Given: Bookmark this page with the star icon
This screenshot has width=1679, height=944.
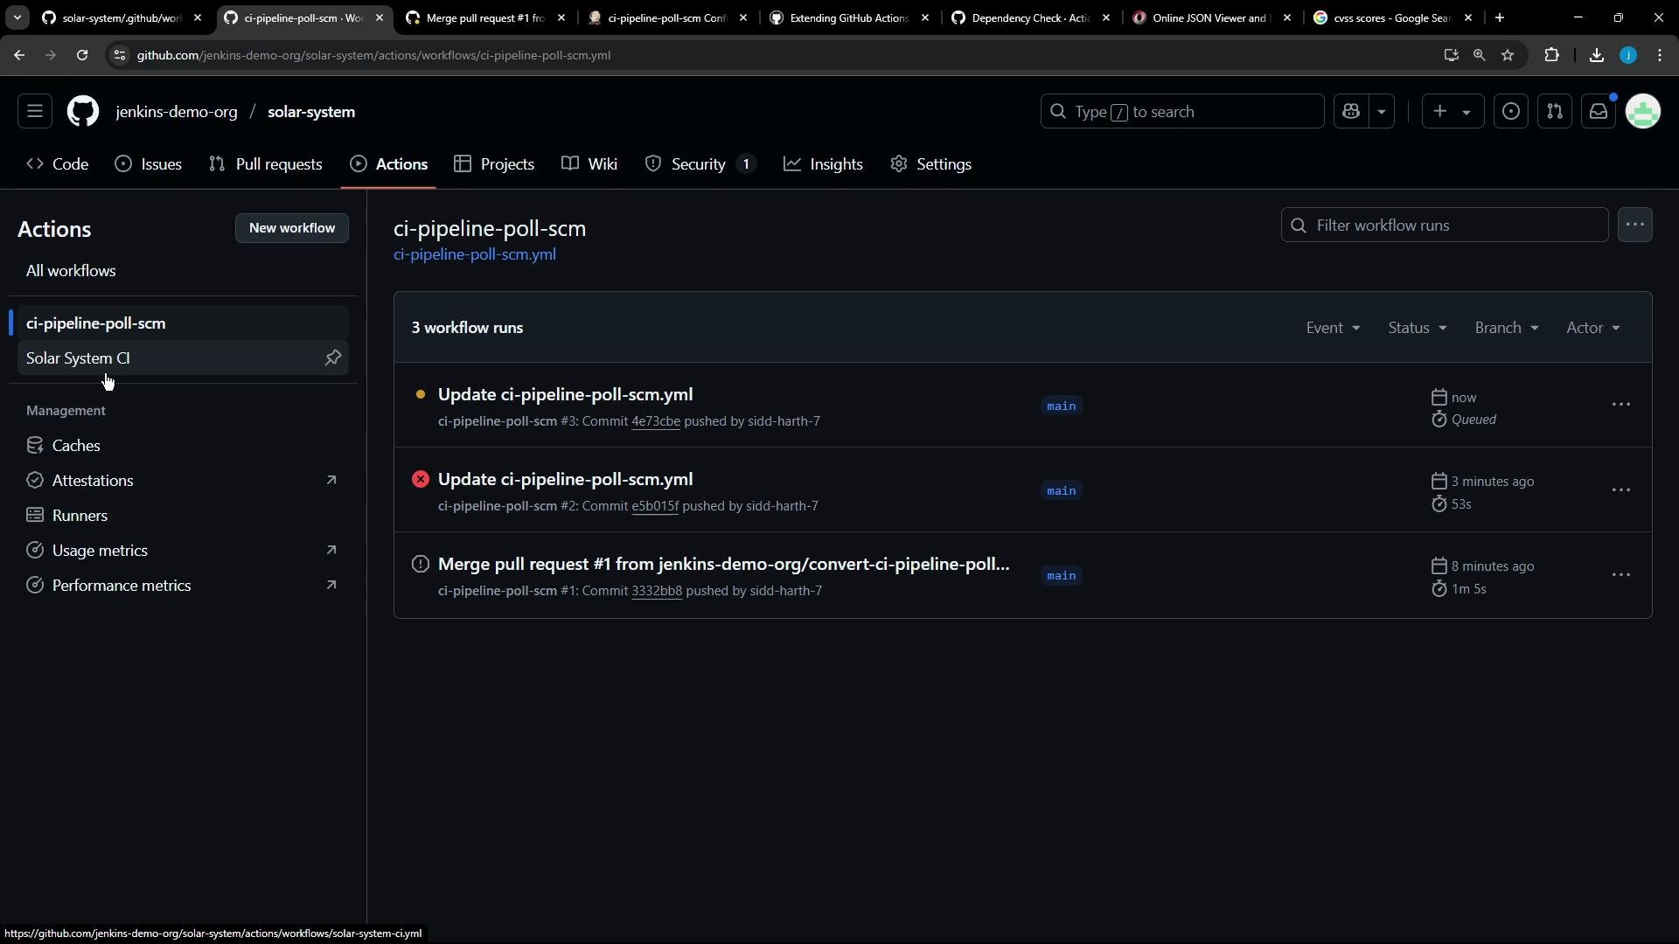Looking at the screenshot, I should (1508, 55).
